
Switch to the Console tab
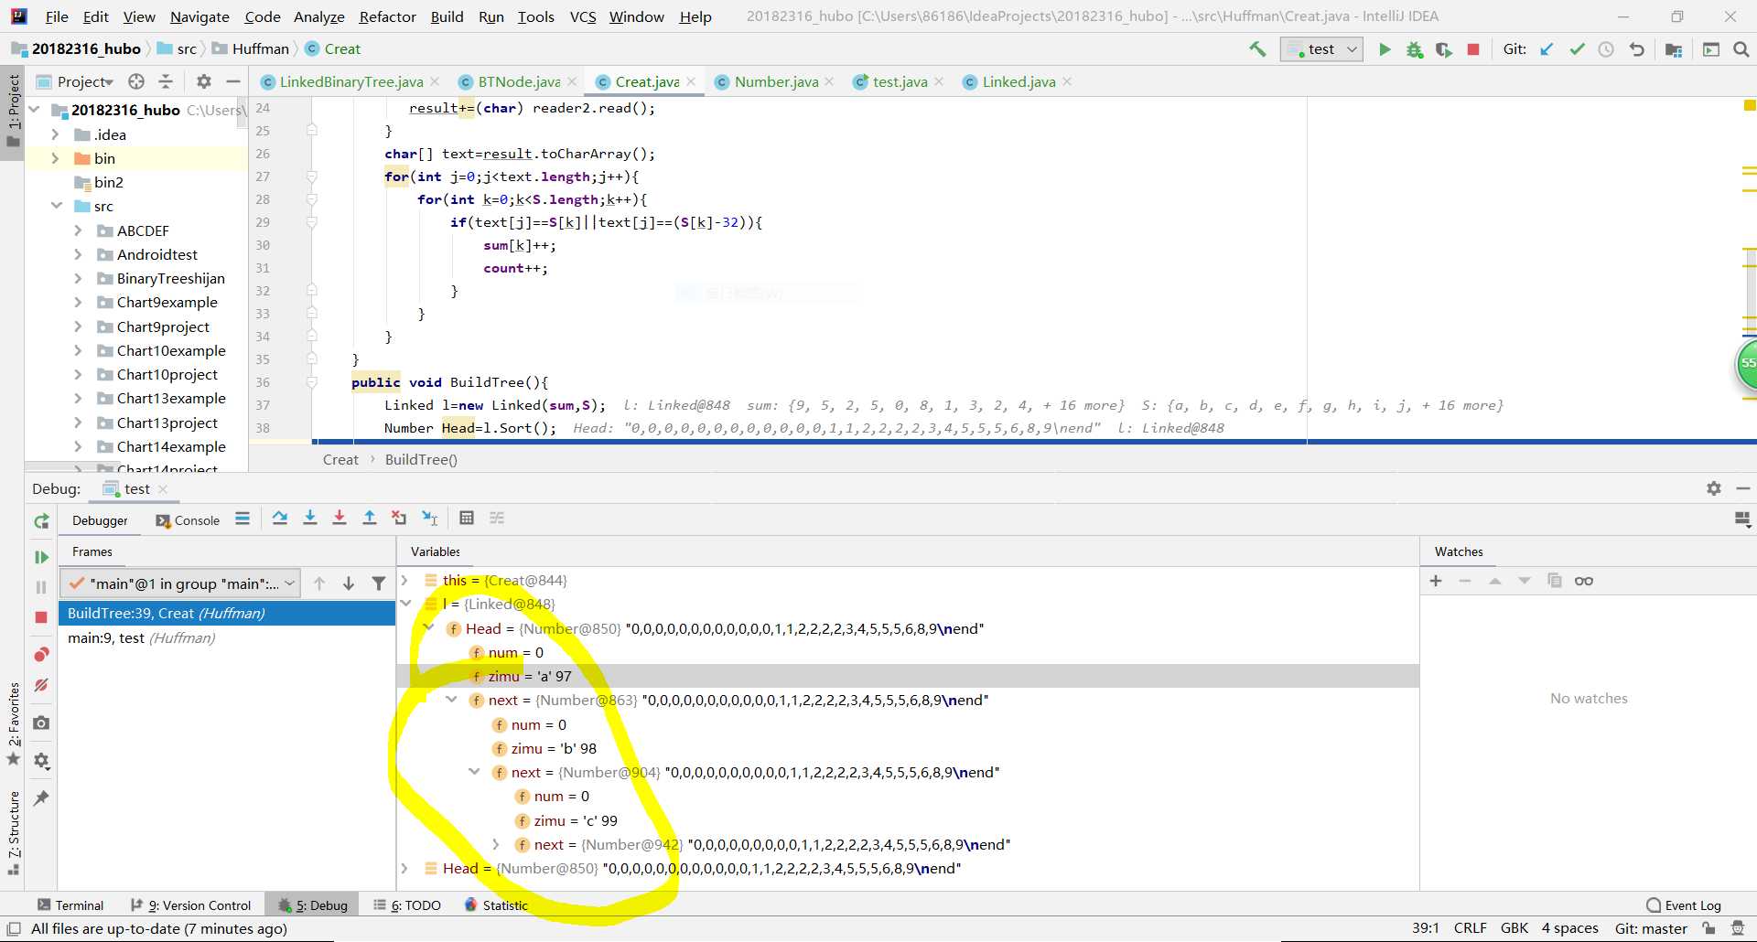[189, 520]
